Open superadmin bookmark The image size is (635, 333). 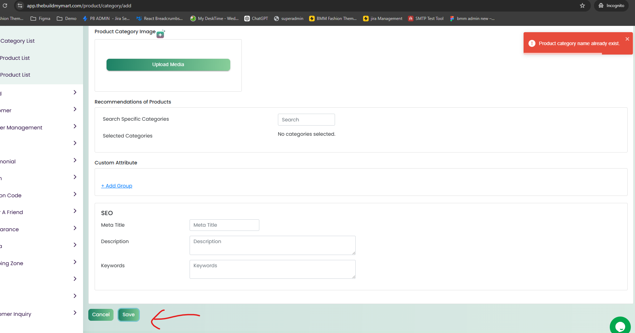coord(289,19)
